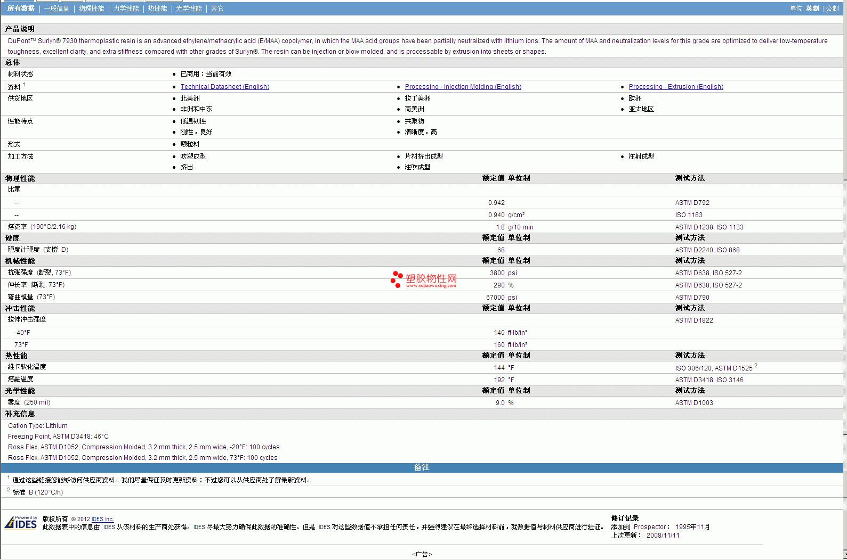Click the 吹塑成型 processing method item
The height and width of the screenshot is (560, 847).
[x=193, y=157]
